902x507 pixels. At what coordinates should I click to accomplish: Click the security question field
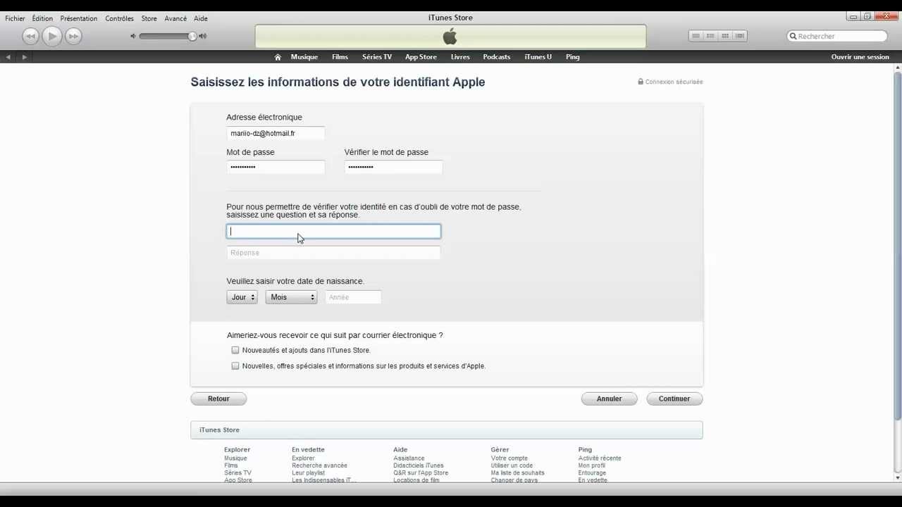(333, 231)
